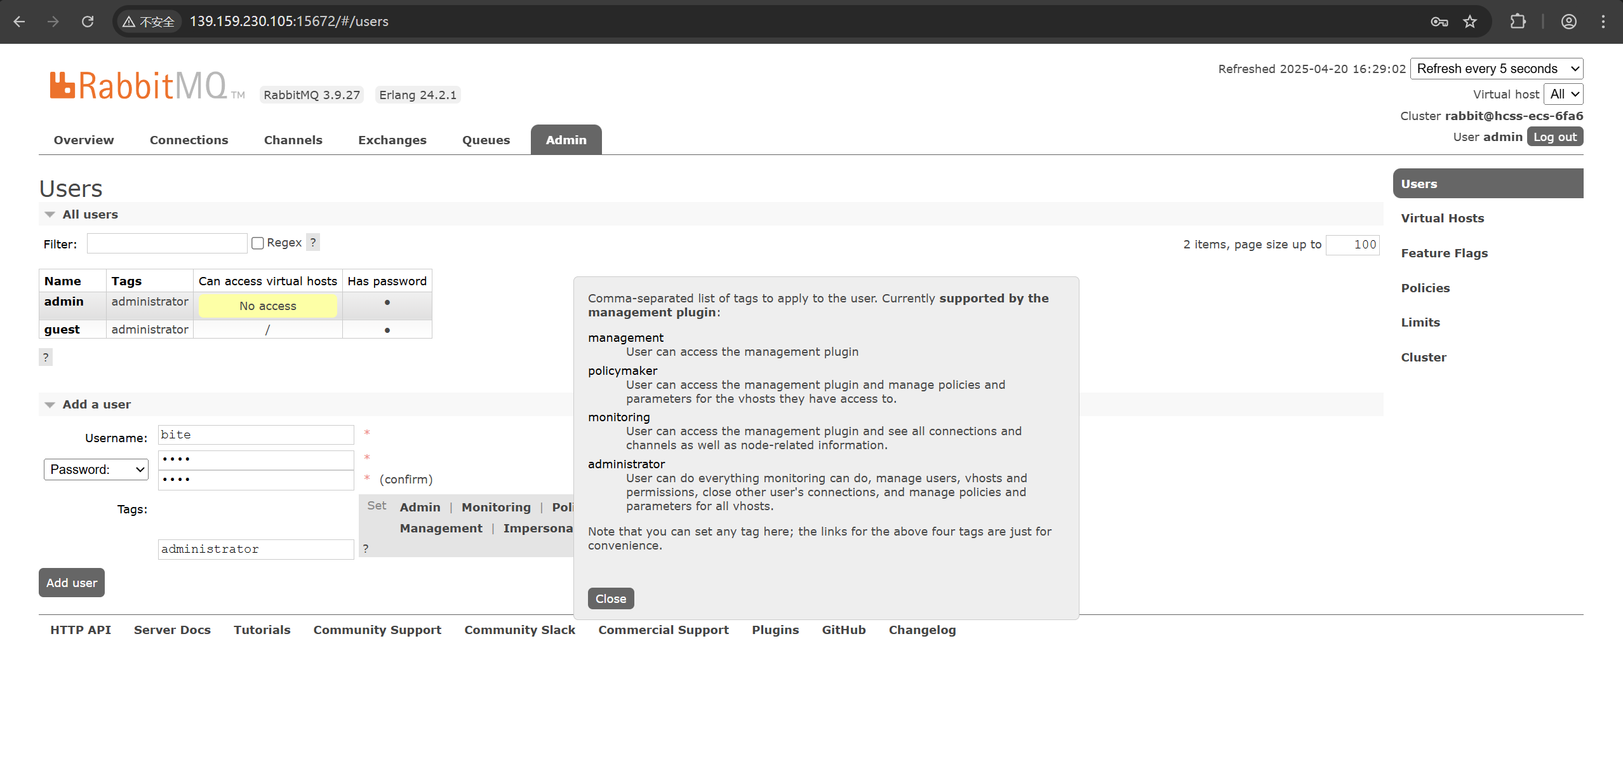This screenshot has width=1623, height=770.
Task: Open the Virtual host dropdown
Action: [1563, 94]
